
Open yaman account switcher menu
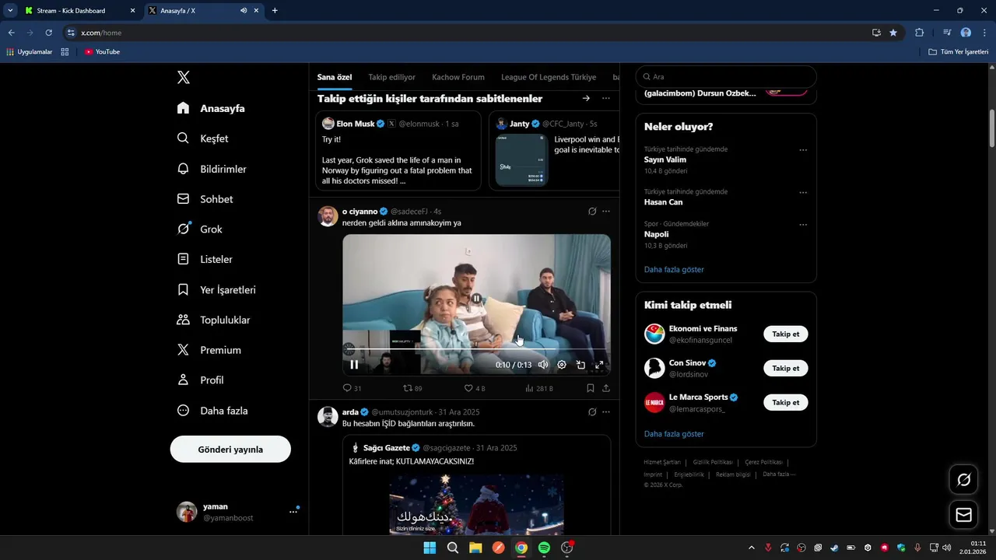click(237, 512)
